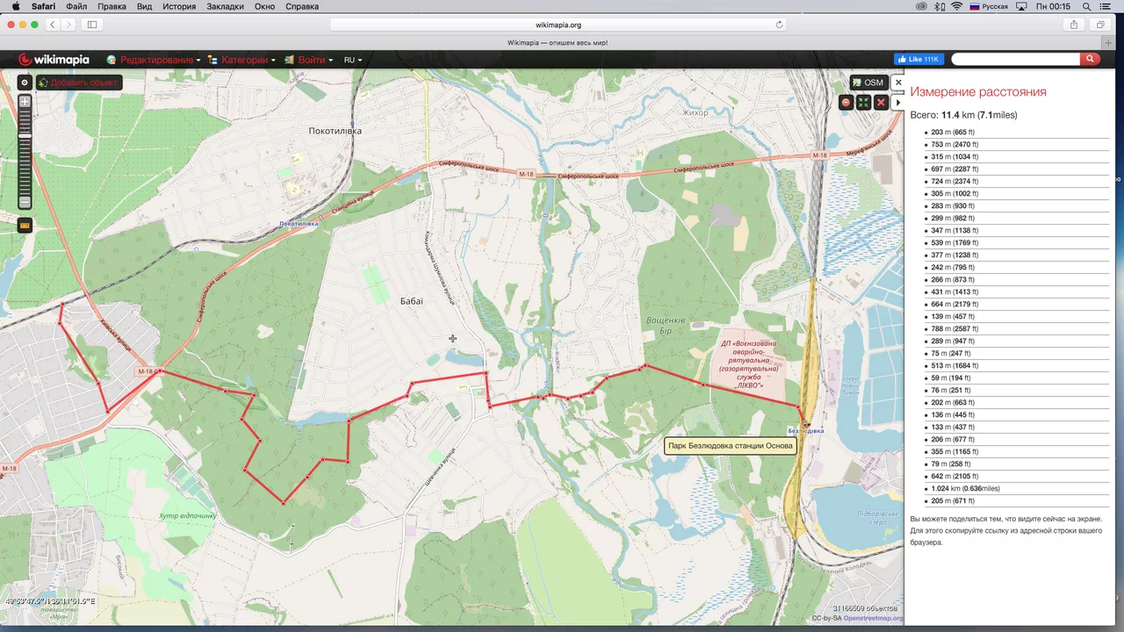The image size is (1124, 632).
Task: Click Добавить объект button
Action: click(78, 83)
